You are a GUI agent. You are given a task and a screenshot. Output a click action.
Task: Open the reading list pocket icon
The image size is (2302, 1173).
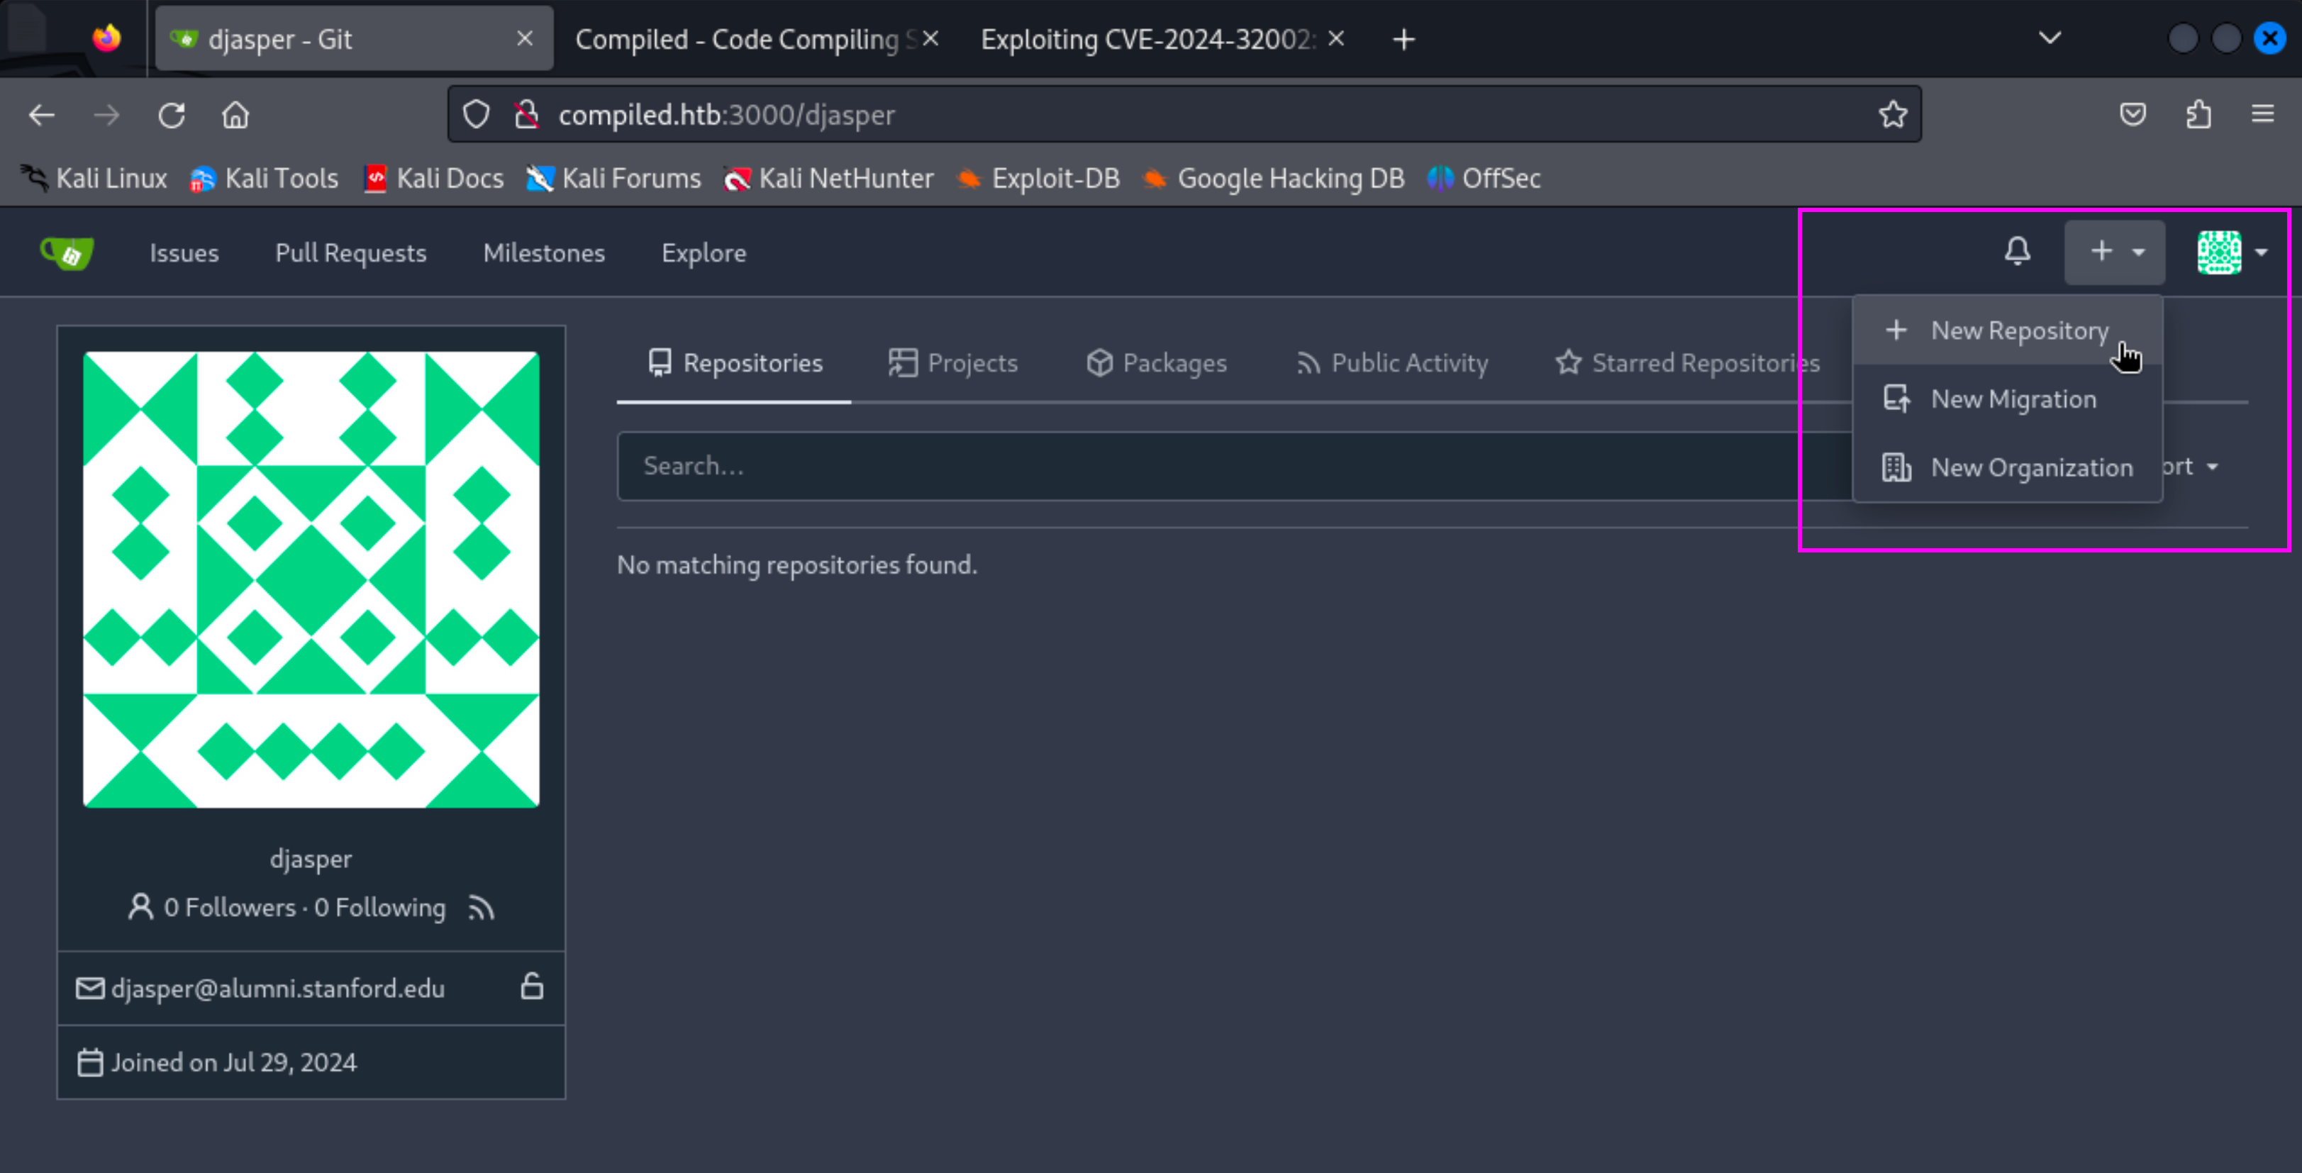point(2134,114)
